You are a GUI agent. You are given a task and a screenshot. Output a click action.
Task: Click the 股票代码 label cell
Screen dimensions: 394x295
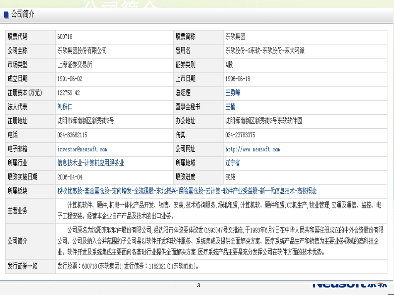click(30, 37)
